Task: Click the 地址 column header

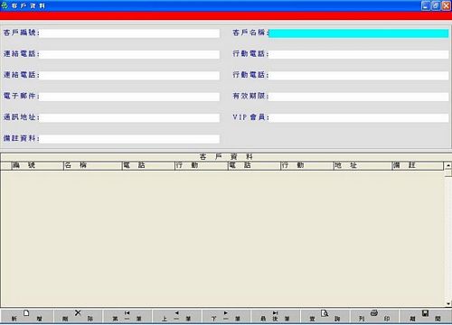Action: point(363,165)
